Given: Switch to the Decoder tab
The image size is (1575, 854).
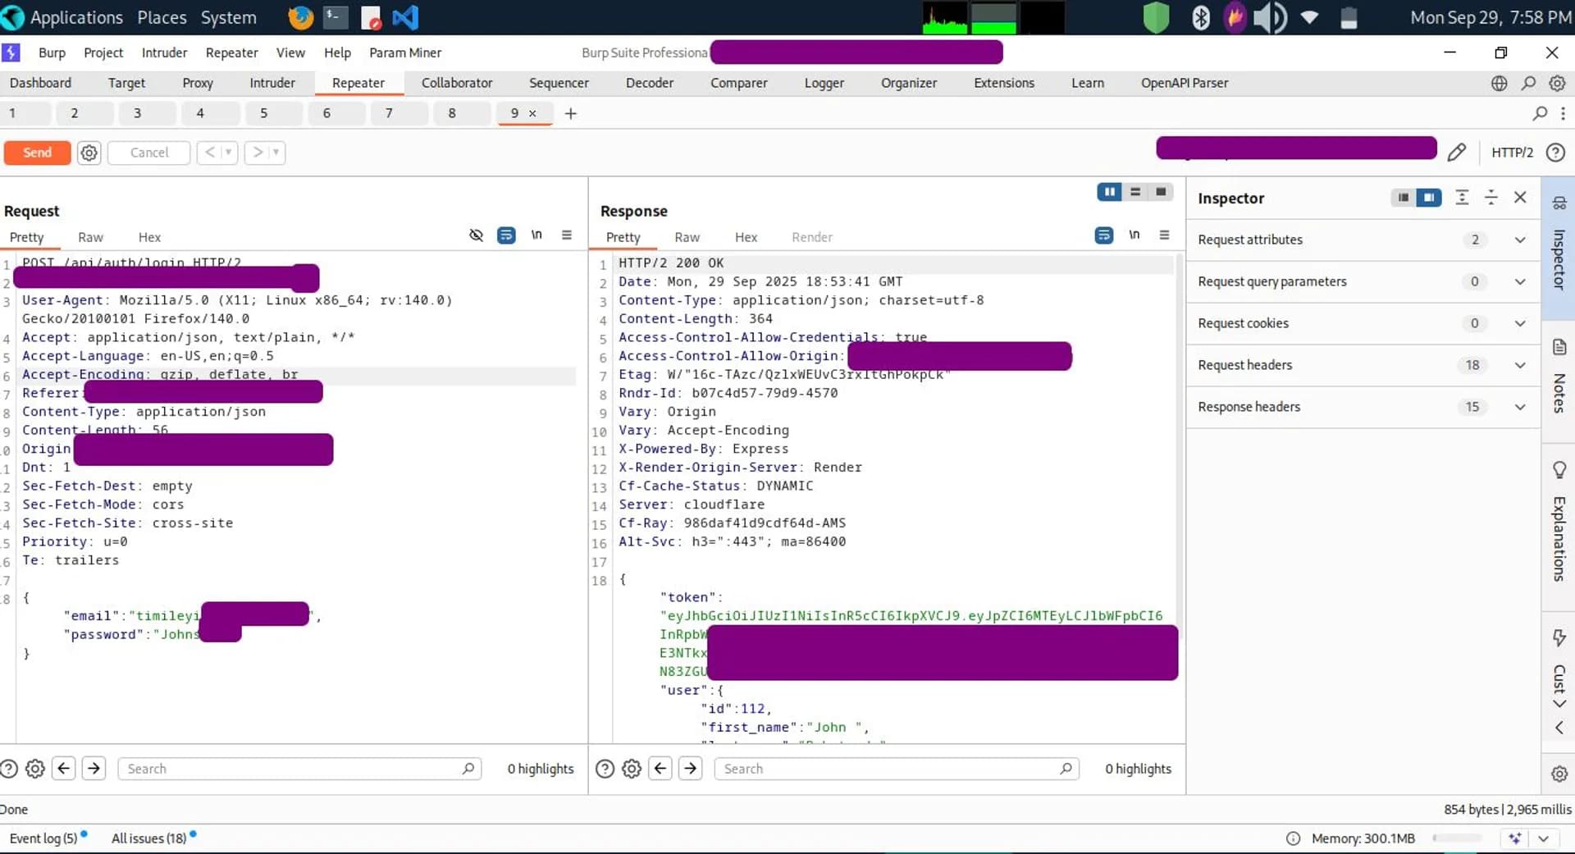Looking at the screenshot, I should coord(649,83).
